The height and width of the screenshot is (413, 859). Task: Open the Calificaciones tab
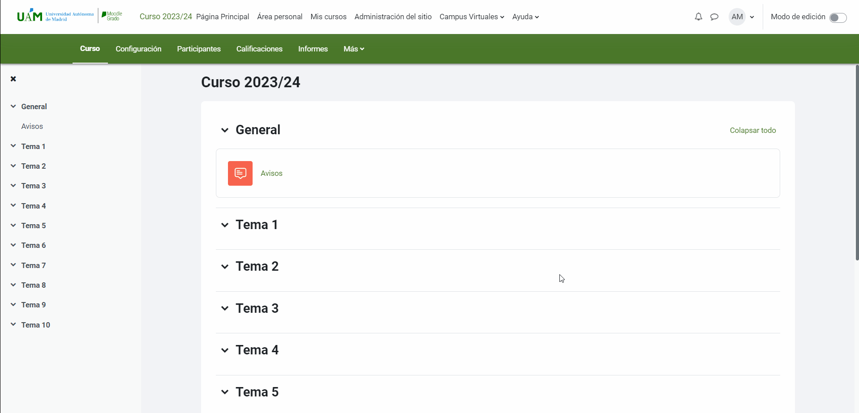point(259,49)
